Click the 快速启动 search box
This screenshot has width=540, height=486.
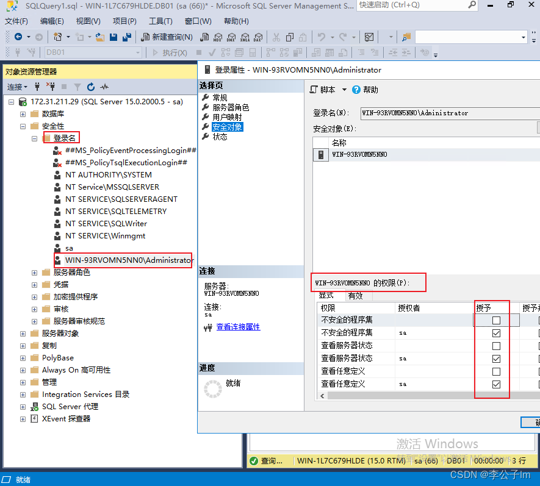click(x=417, y=5)
